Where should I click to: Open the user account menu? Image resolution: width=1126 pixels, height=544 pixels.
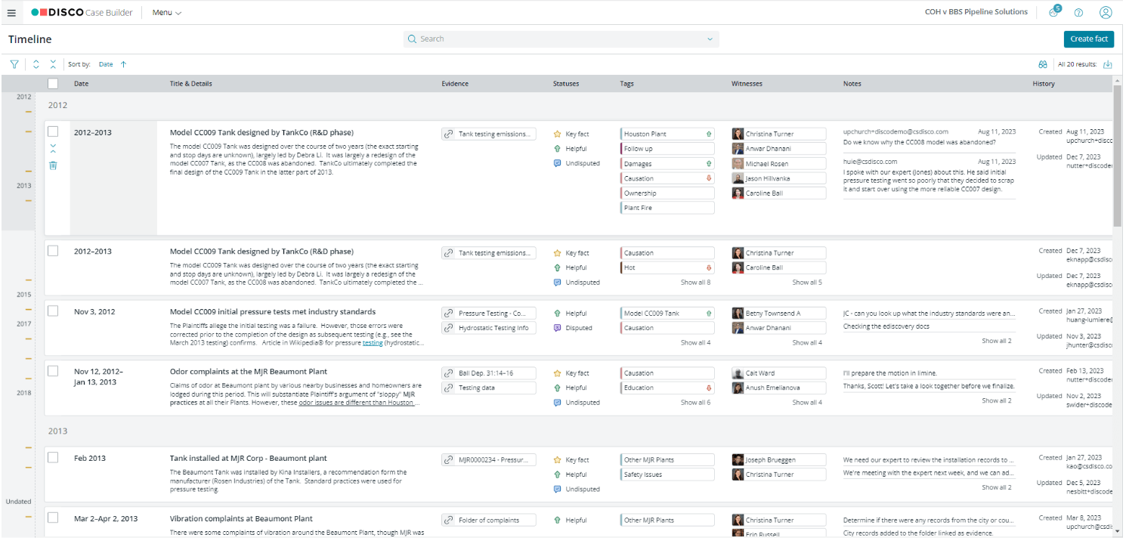point(1106,12)
